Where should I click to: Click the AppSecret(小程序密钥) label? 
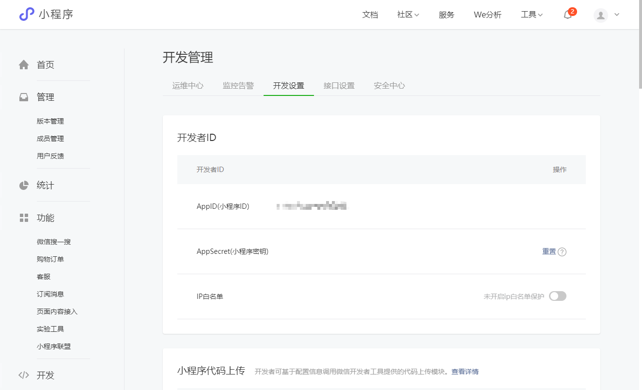tap(233, 251)
